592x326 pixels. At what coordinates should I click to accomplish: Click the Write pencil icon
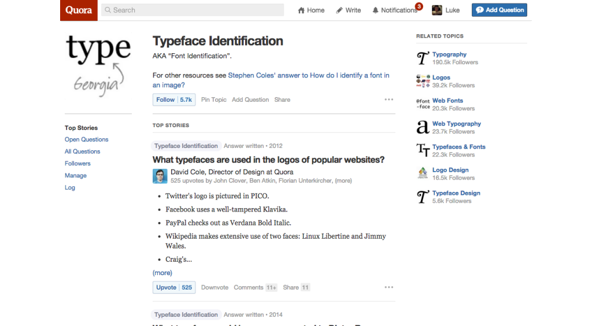339,10
